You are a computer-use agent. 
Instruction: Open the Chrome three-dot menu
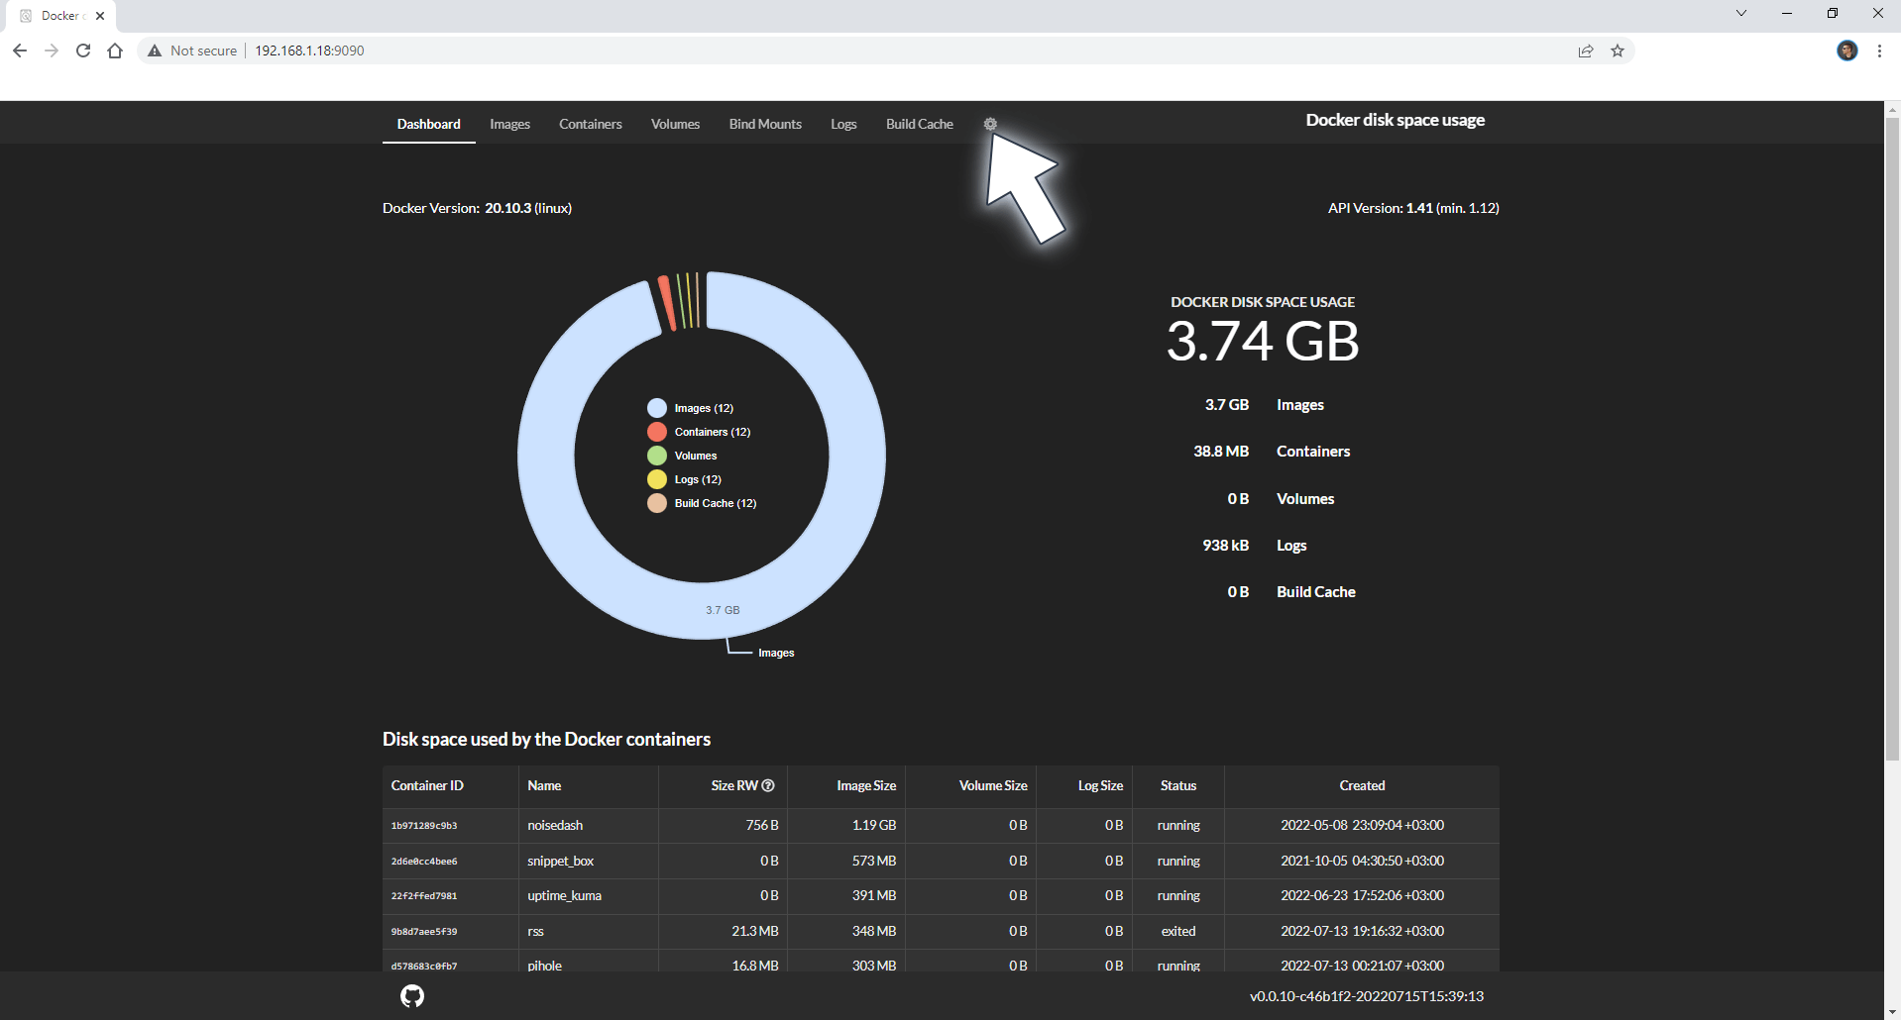[1879, 51]
